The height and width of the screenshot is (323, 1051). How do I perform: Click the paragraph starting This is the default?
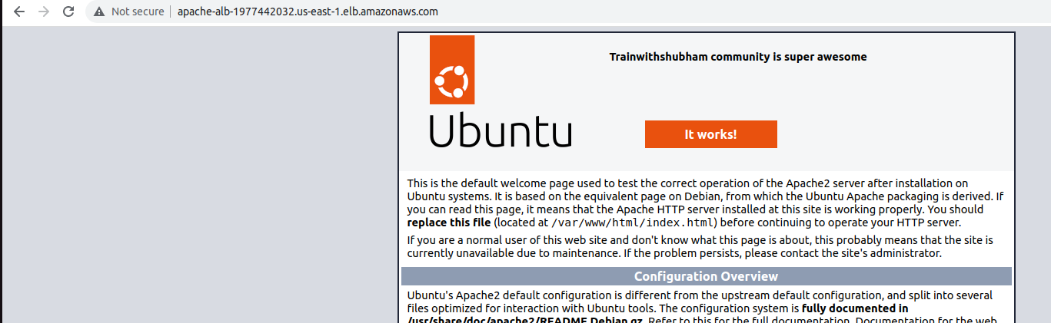(x=706, y=203)
